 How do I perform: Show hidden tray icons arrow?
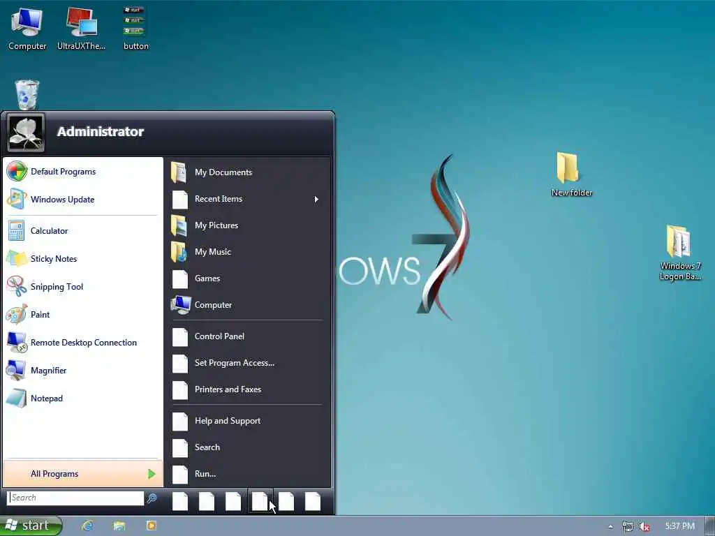[x=610, y=526]
